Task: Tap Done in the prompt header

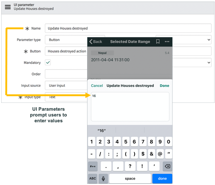Action: click(x=164, y=86)
